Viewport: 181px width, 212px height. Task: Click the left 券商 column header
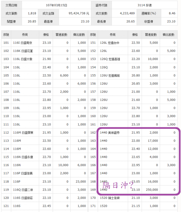pos(25,35)
